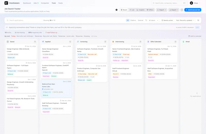Screen dimensions: 206x134
Task: Click the tag icon beside All labels
Action: (146, 20)
